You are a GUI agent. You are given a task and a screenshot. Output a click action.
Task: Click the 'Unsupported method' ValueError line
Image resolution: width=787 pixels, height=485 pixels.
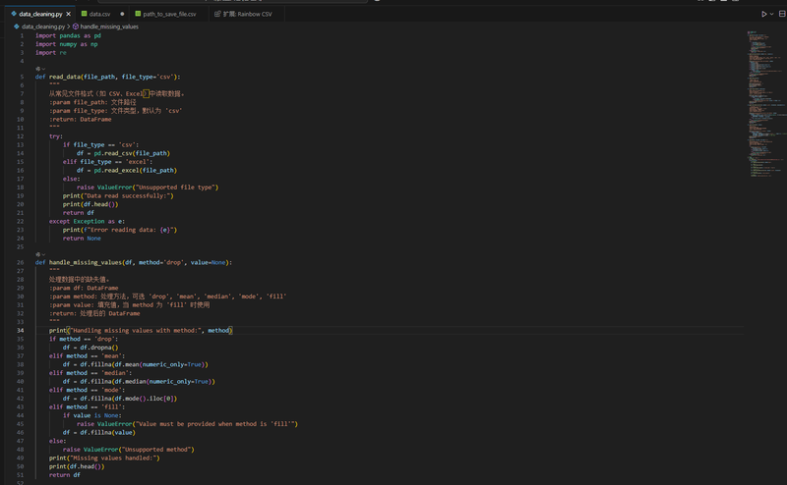pyautogui.click(x=129, y=450)
